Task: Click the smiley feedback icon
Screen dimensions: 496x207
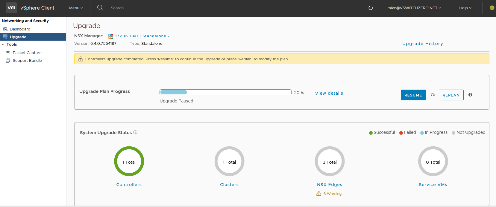Action: click(x=492, y=8)
